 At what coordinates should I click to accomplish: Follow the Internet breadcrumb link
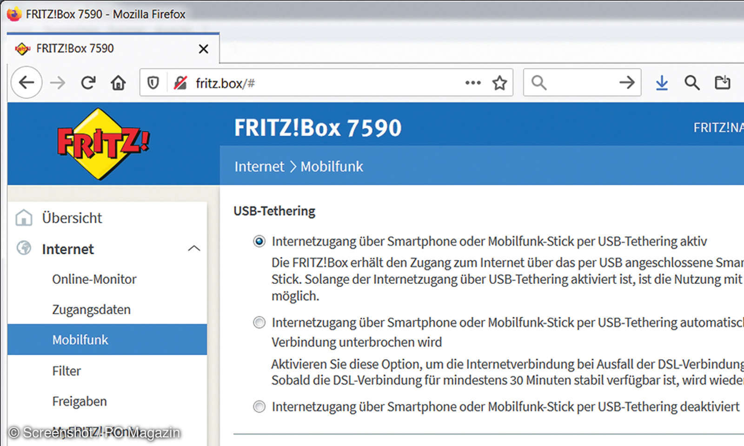[259, 166]
